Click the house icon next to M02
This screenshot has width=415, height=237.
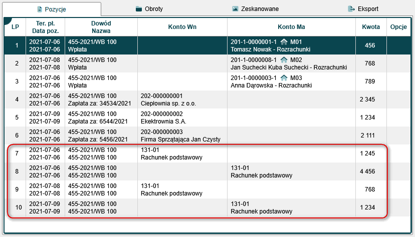tap(284, 60)
